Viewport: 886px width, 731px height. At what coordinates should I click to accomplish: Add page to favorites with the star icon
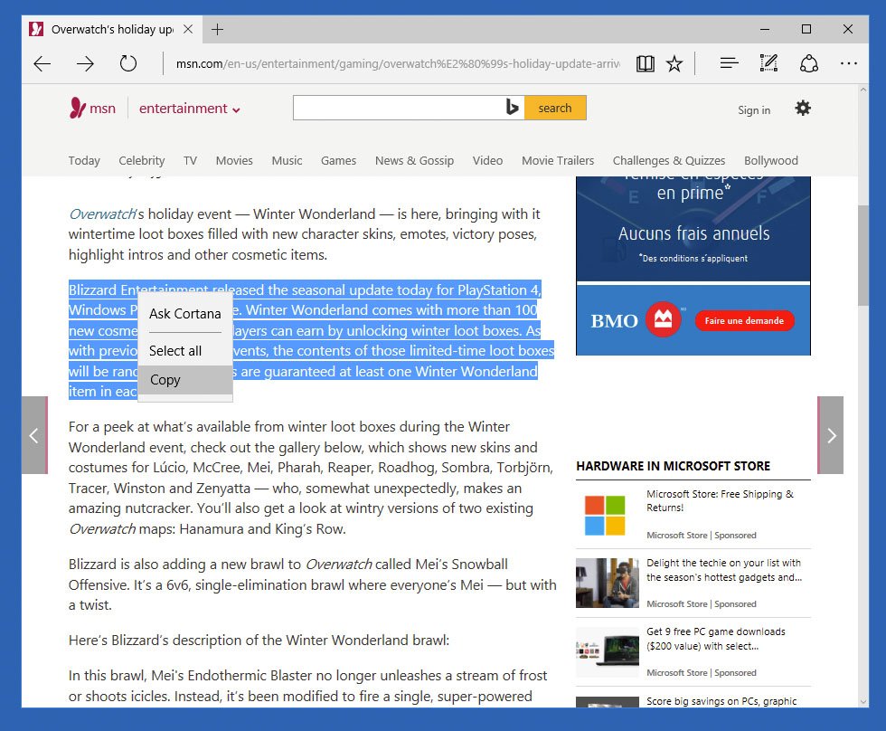(674, 63)
